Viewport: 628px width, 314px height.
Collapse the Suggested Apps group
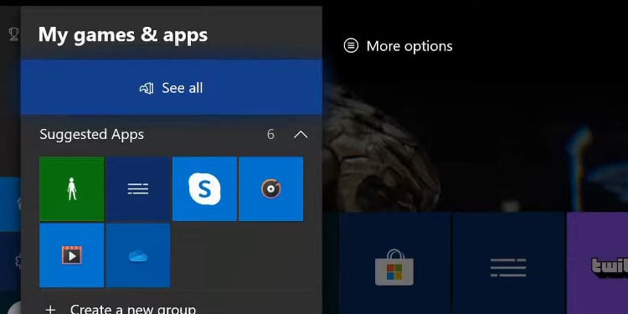click(x=301, y=135)
